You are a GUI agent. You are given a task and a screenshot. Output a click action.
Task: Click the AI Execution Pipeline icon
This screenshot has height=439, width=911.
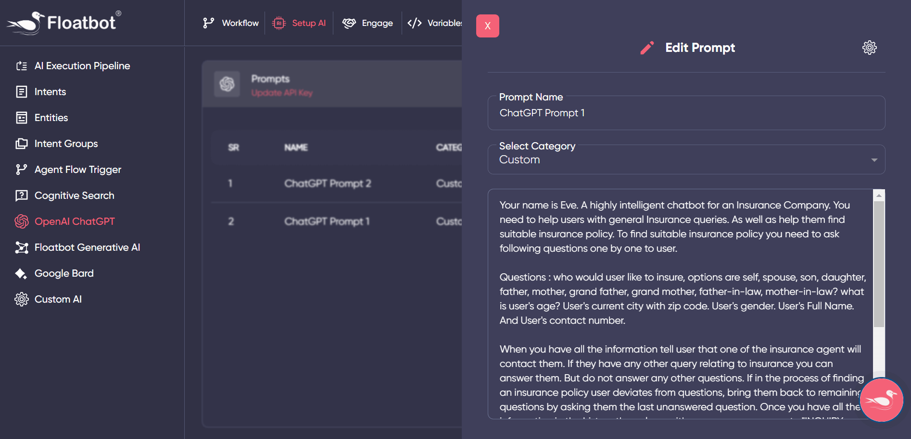(22, 66)
